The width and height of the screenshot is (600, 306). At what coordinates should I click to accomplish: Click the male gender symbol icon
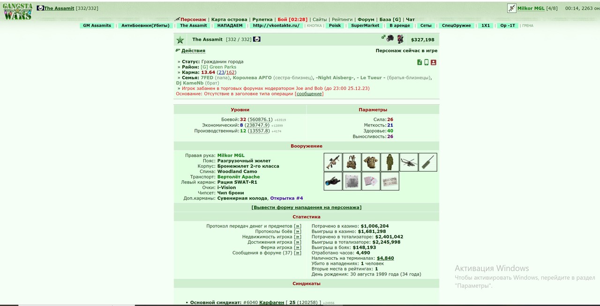tap(383, 37)
